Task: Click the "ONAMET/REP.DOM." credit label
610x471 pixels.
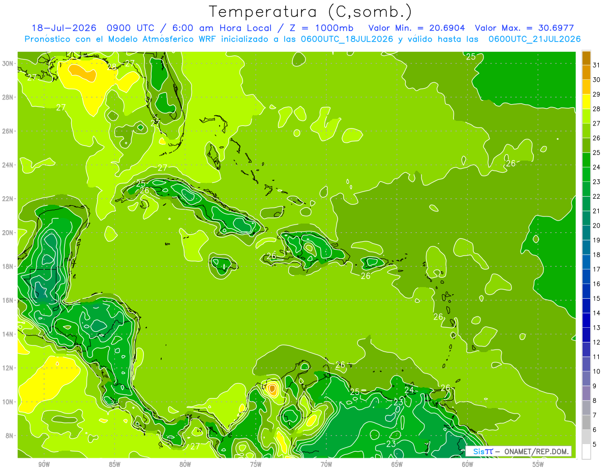Action: [x=537, y=451]
